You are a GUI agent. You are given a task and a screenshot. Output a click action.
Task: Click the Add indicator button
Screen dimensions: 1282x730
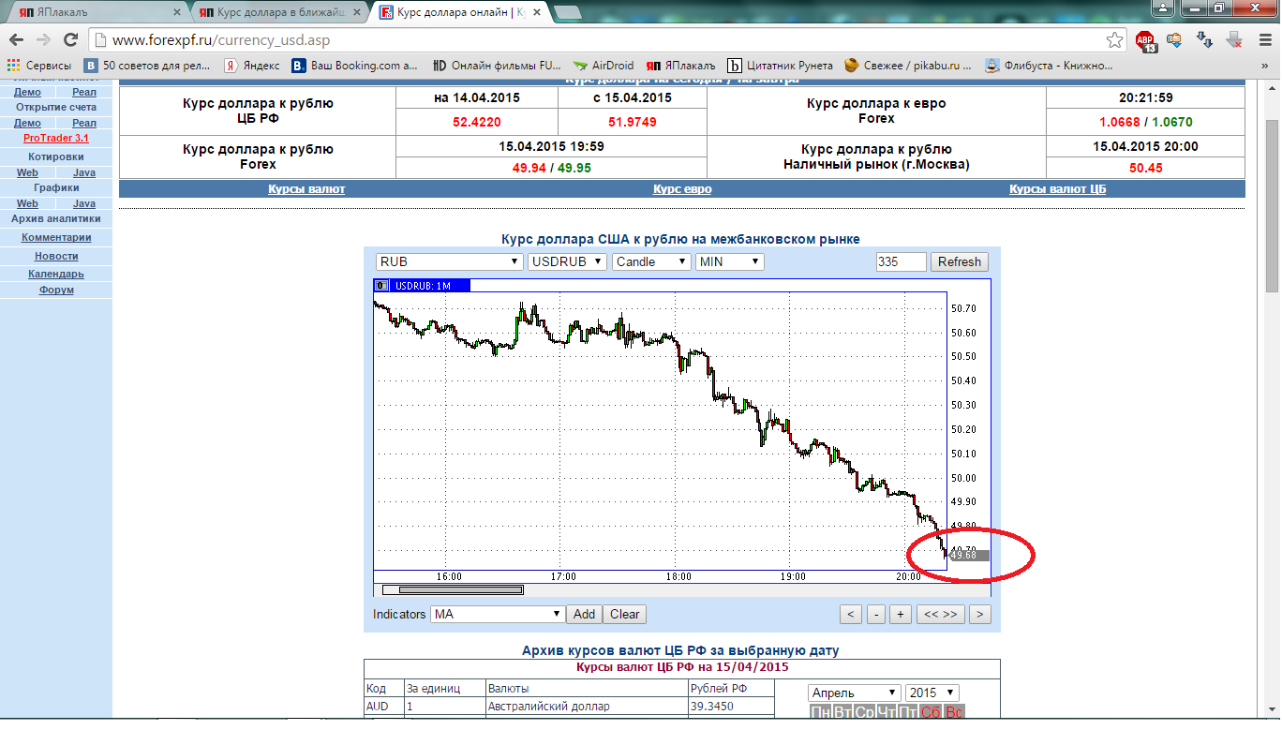(584, 615)
